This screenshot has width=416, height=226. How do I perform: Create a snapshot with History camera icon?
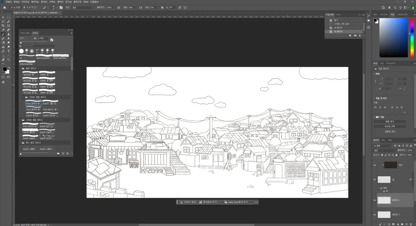point(355,35)
